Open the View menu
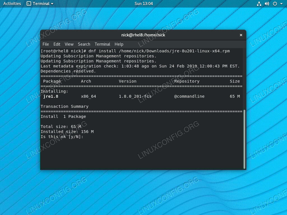 click(69, 44)
